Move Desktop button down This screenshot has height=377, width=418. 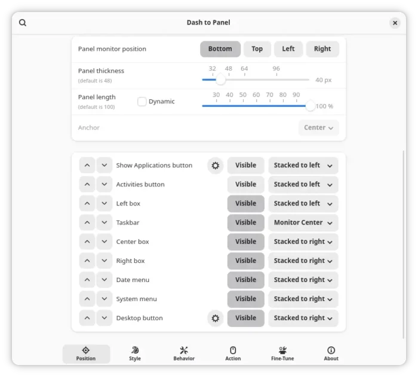click(105, 318)
